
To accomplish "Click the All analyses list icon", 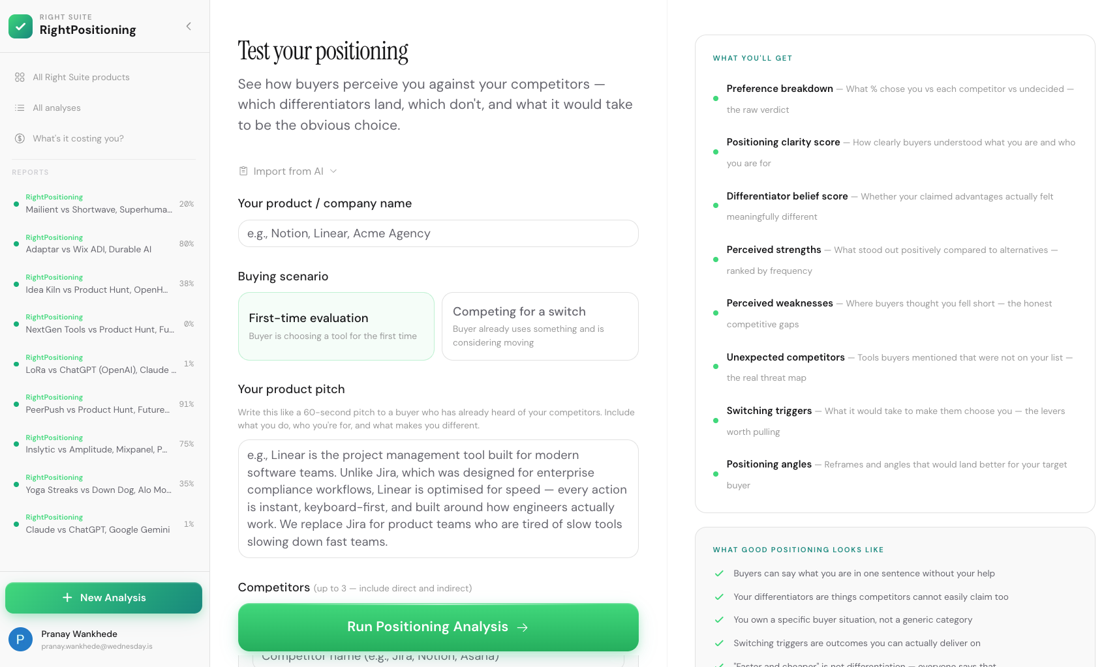I will click(20, 108).
